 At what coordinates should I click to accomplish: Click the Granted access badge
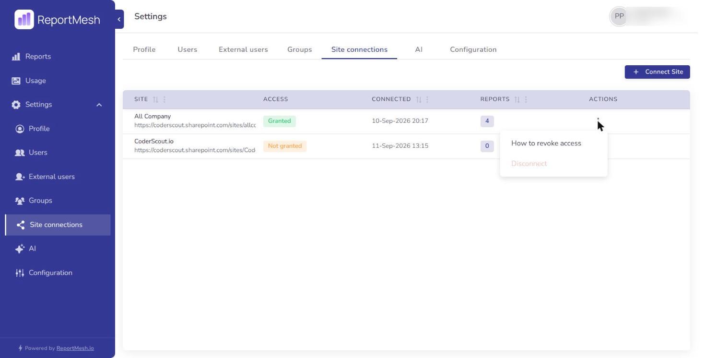(280, 121)
